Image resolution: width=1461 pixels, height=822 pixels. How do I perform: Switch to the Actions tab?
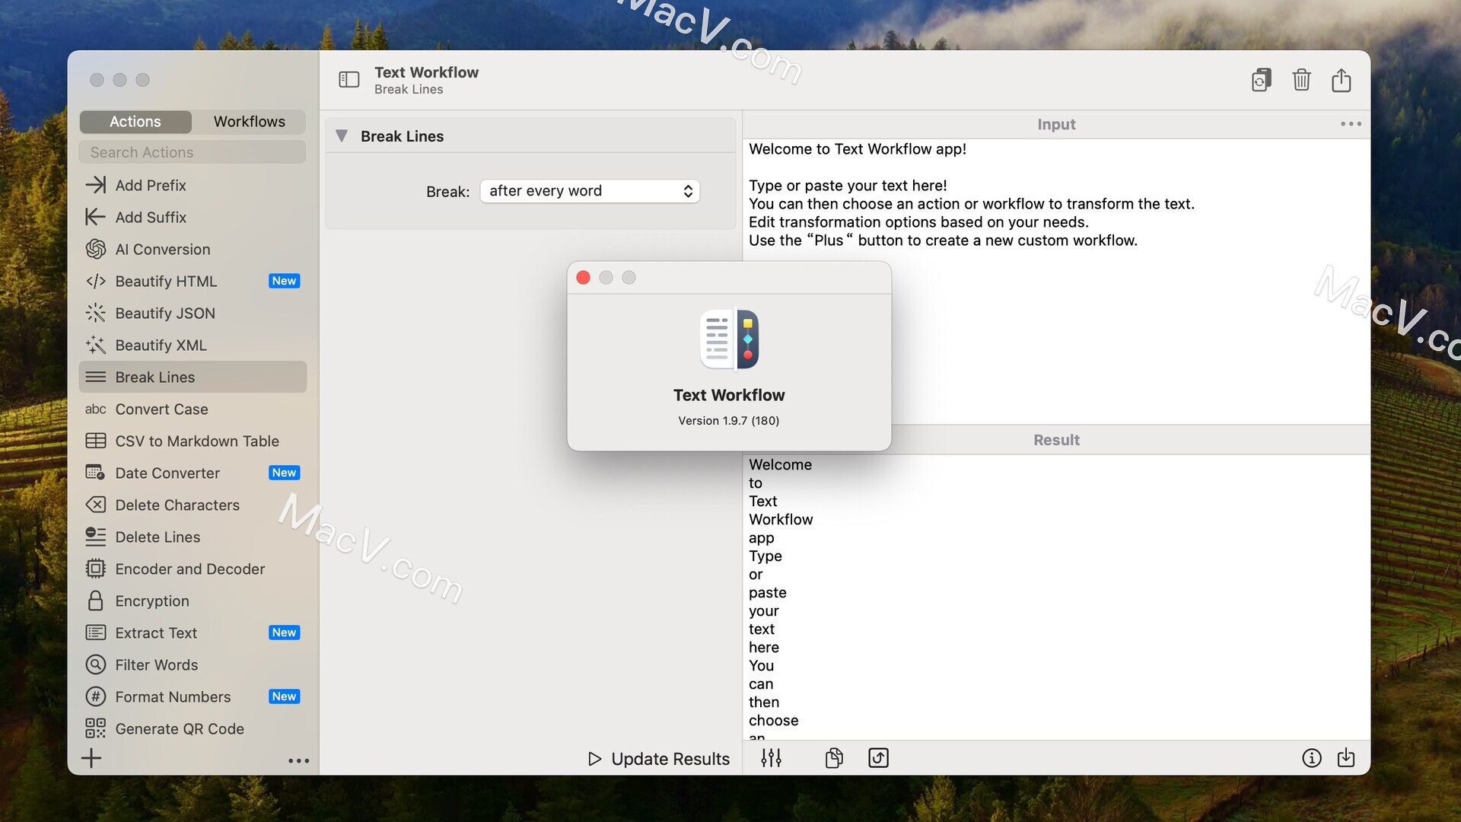click(135, 121)
